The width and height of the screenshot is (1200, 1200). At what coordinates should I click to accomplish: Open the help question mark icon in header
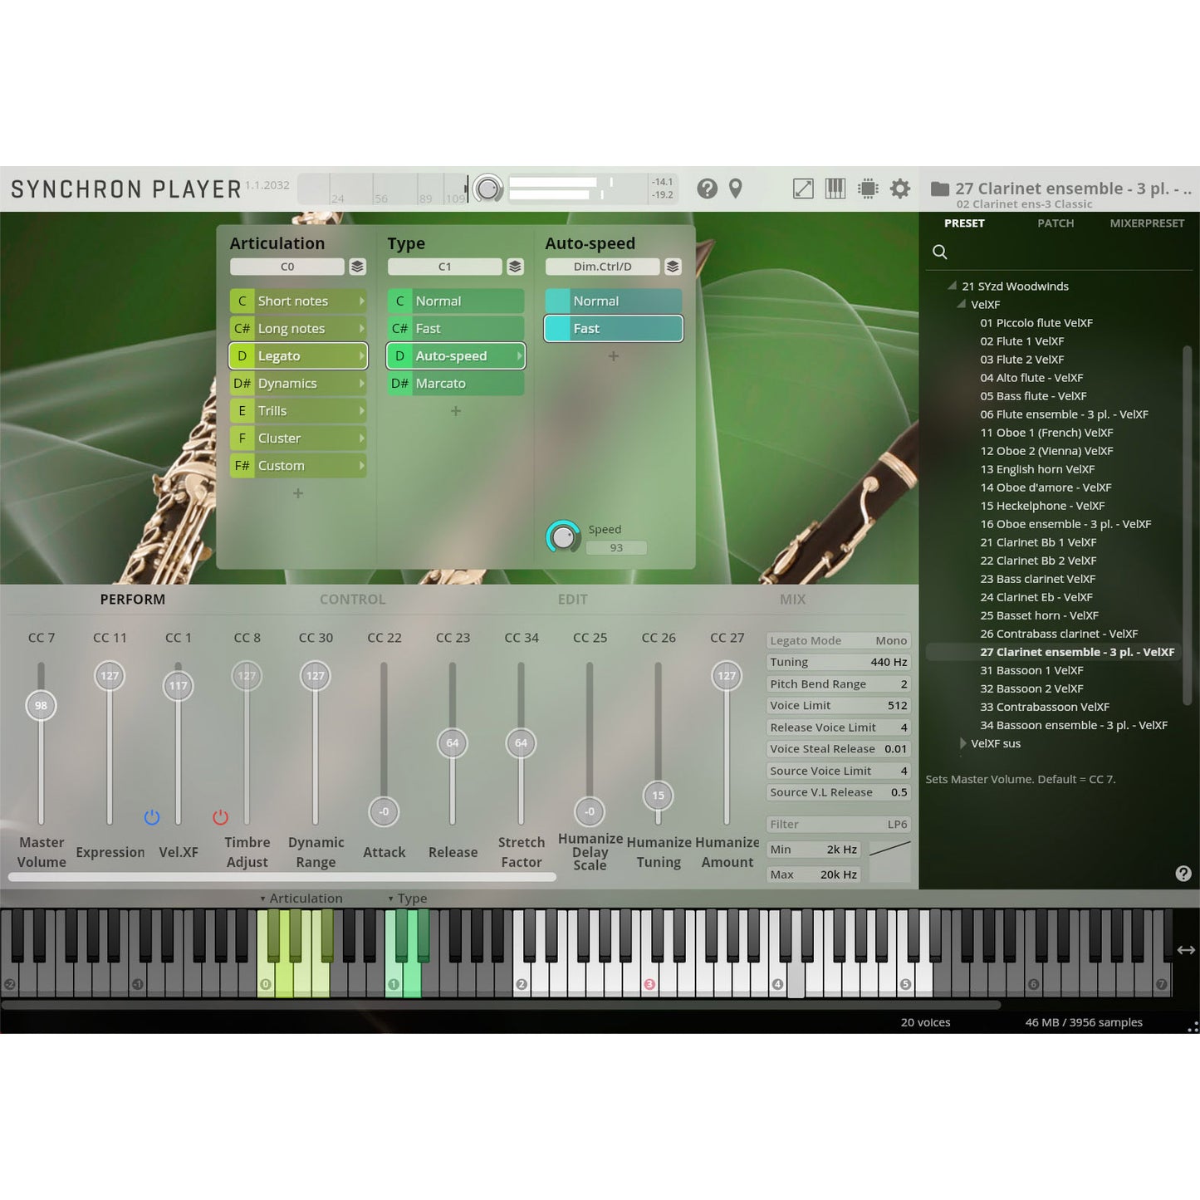click(707, 189)
